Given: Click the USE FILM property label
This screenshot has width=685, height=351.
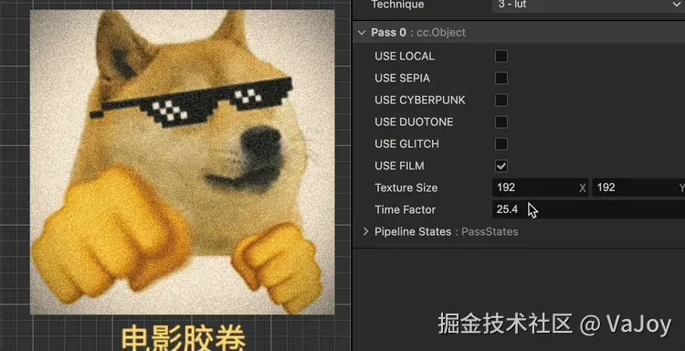Looking at the screenshot, I should click(399, 166).
